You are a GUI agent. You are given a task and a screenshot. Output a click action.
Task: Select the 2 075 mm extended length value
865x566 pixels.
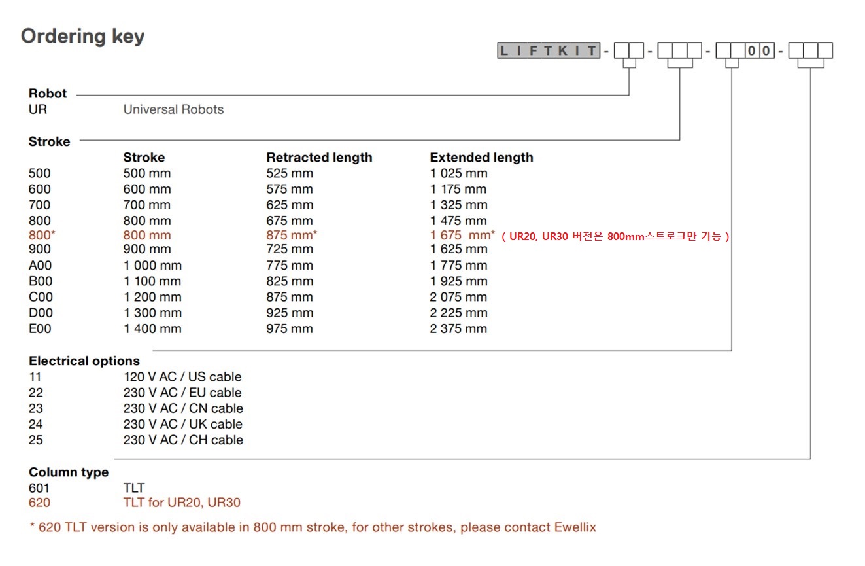tap(458, 296)
